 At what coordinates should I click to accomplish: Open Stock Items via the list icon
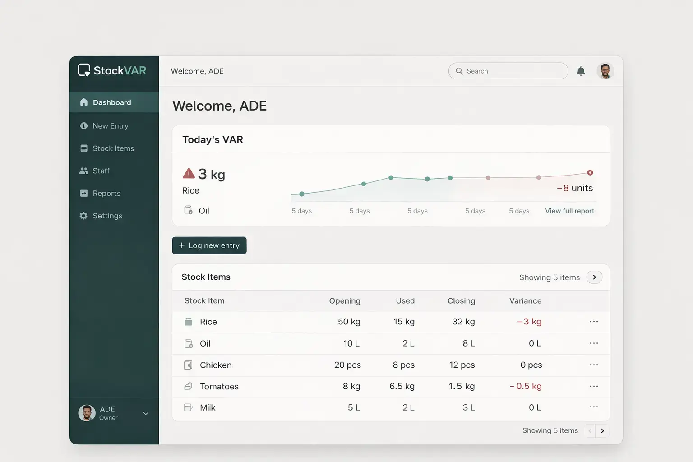pos(84,148)
